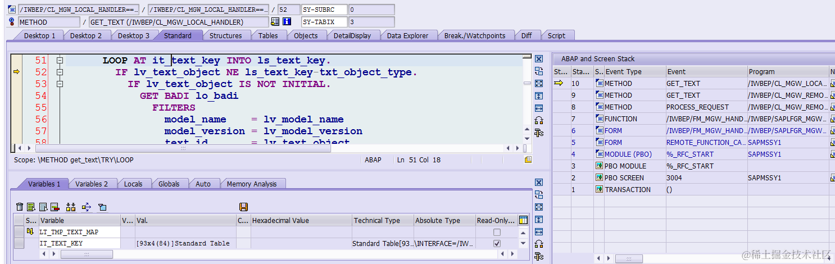Collapse the LOOP block at line 51

point(60,60)
